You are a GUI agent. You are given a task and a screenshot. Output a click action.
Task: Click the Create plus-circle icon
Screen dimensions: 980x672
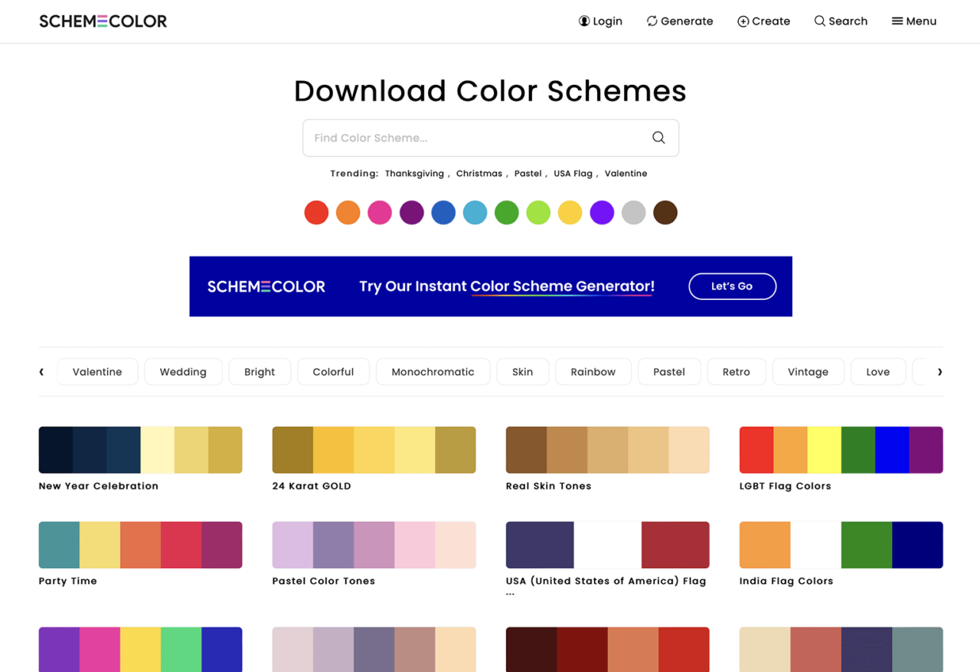point(743,21)
